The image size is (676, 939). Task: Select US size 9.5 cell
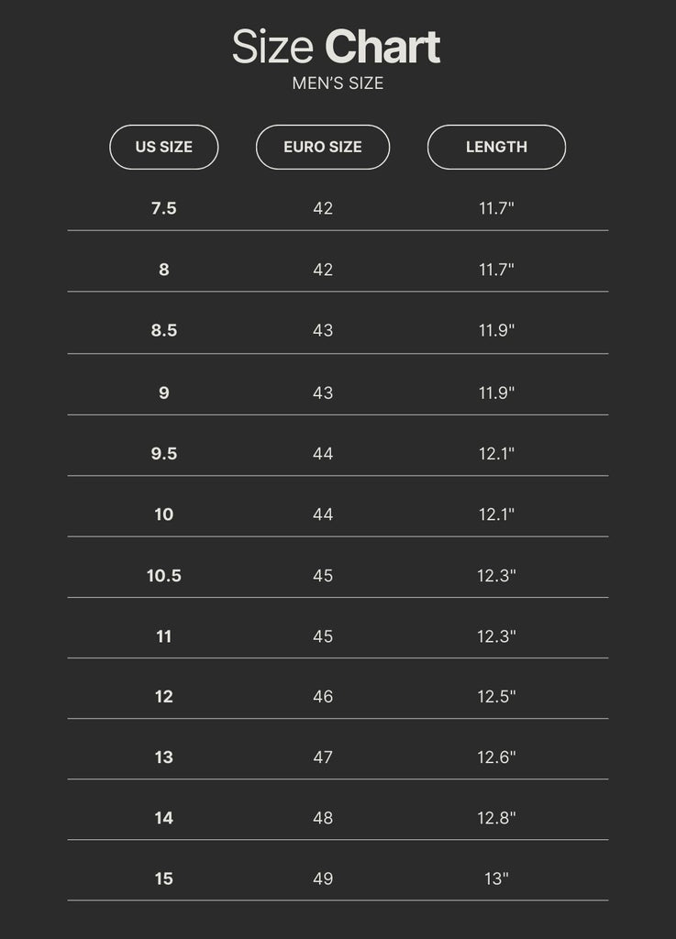pyautogui.click(x=164, y=453)
